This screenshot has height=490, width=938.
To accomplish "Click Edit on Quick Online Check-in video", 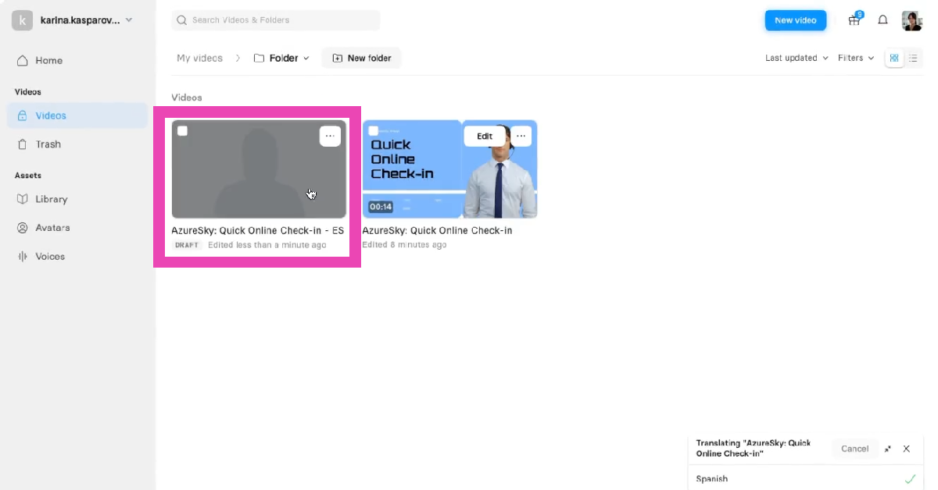I will [485, 136].
